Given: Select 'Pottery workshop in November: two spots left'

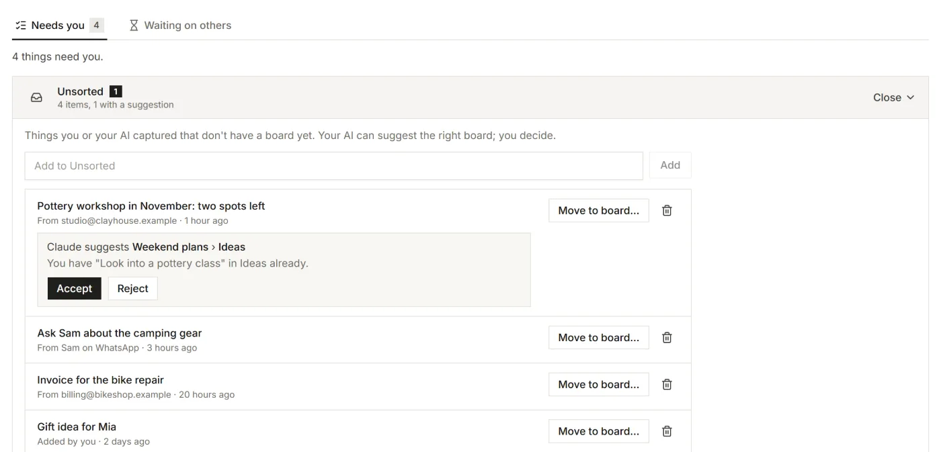Looking at the screenshot, I should pyautogui.click(x=151, y=206).
